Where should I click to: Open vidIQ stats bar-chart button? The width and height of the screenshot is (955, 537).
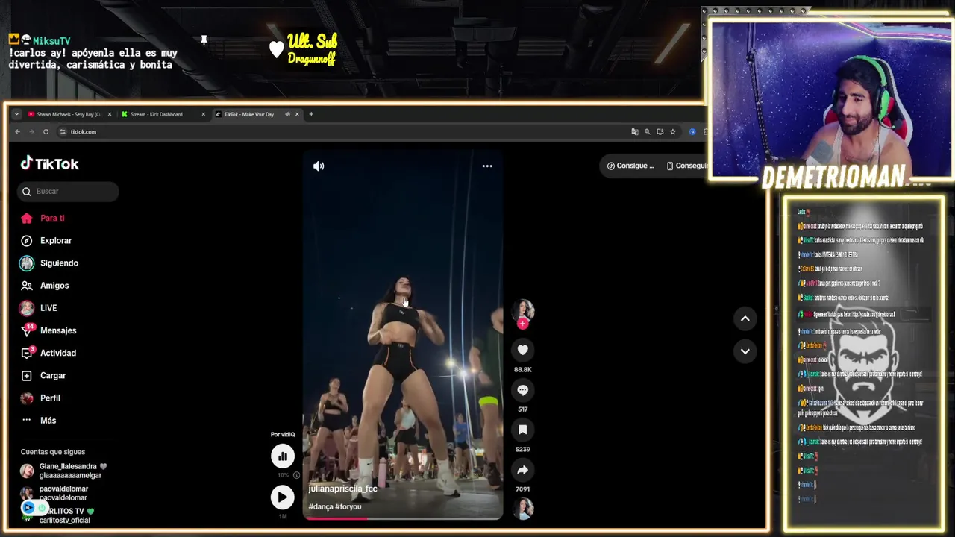(x=282, y=456)
